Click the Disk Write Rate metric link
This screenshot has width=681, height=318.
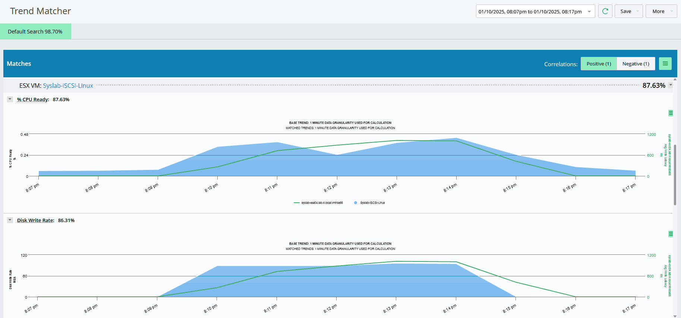click(x=35, y=220)
